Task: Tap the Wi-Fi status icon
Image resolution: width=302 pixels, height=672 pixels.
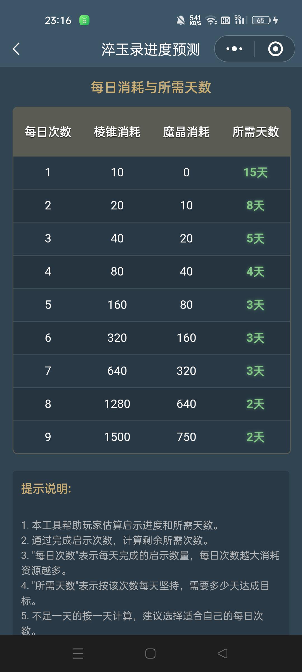Action: [x=211, y=20]
